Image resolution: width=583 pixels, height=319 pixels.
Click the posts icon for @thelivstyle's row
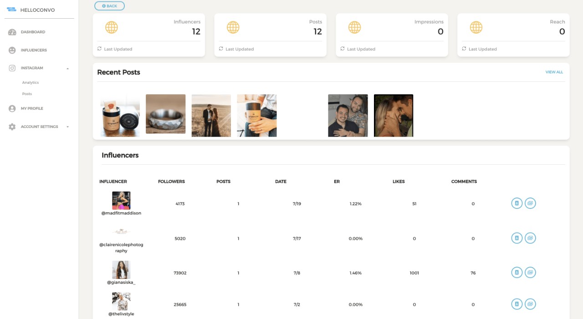530,304
